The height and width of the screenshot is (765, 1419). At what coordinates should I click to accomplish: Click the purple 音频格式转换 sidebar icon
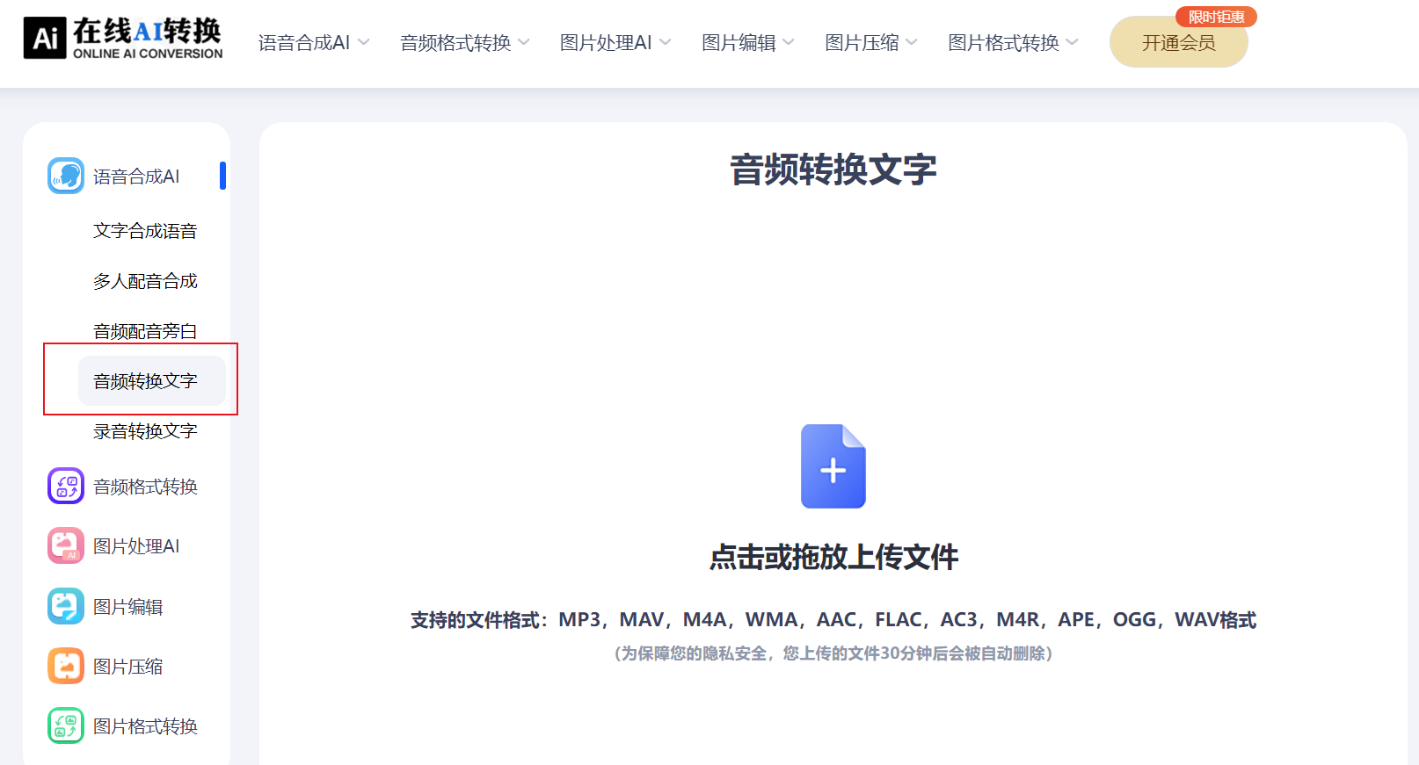pyautogui.click(x=66, y=486)
